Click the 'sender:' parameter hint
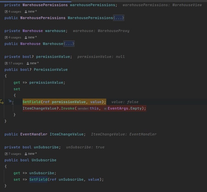Image resolution: width=207 pixels, height=192 pixels. (x=83, y=109)
